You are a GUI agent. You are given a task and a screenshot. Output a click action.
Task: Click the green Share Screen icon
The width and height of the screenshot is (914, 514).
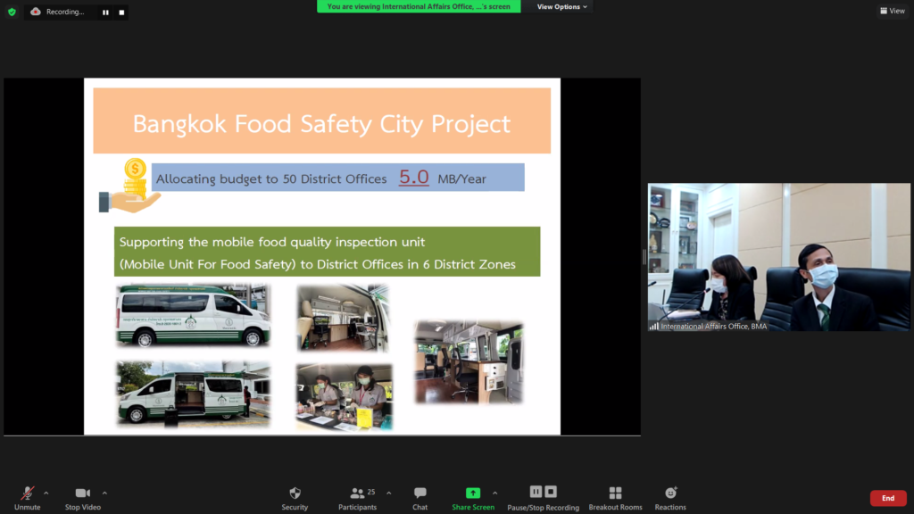[472, 493]
